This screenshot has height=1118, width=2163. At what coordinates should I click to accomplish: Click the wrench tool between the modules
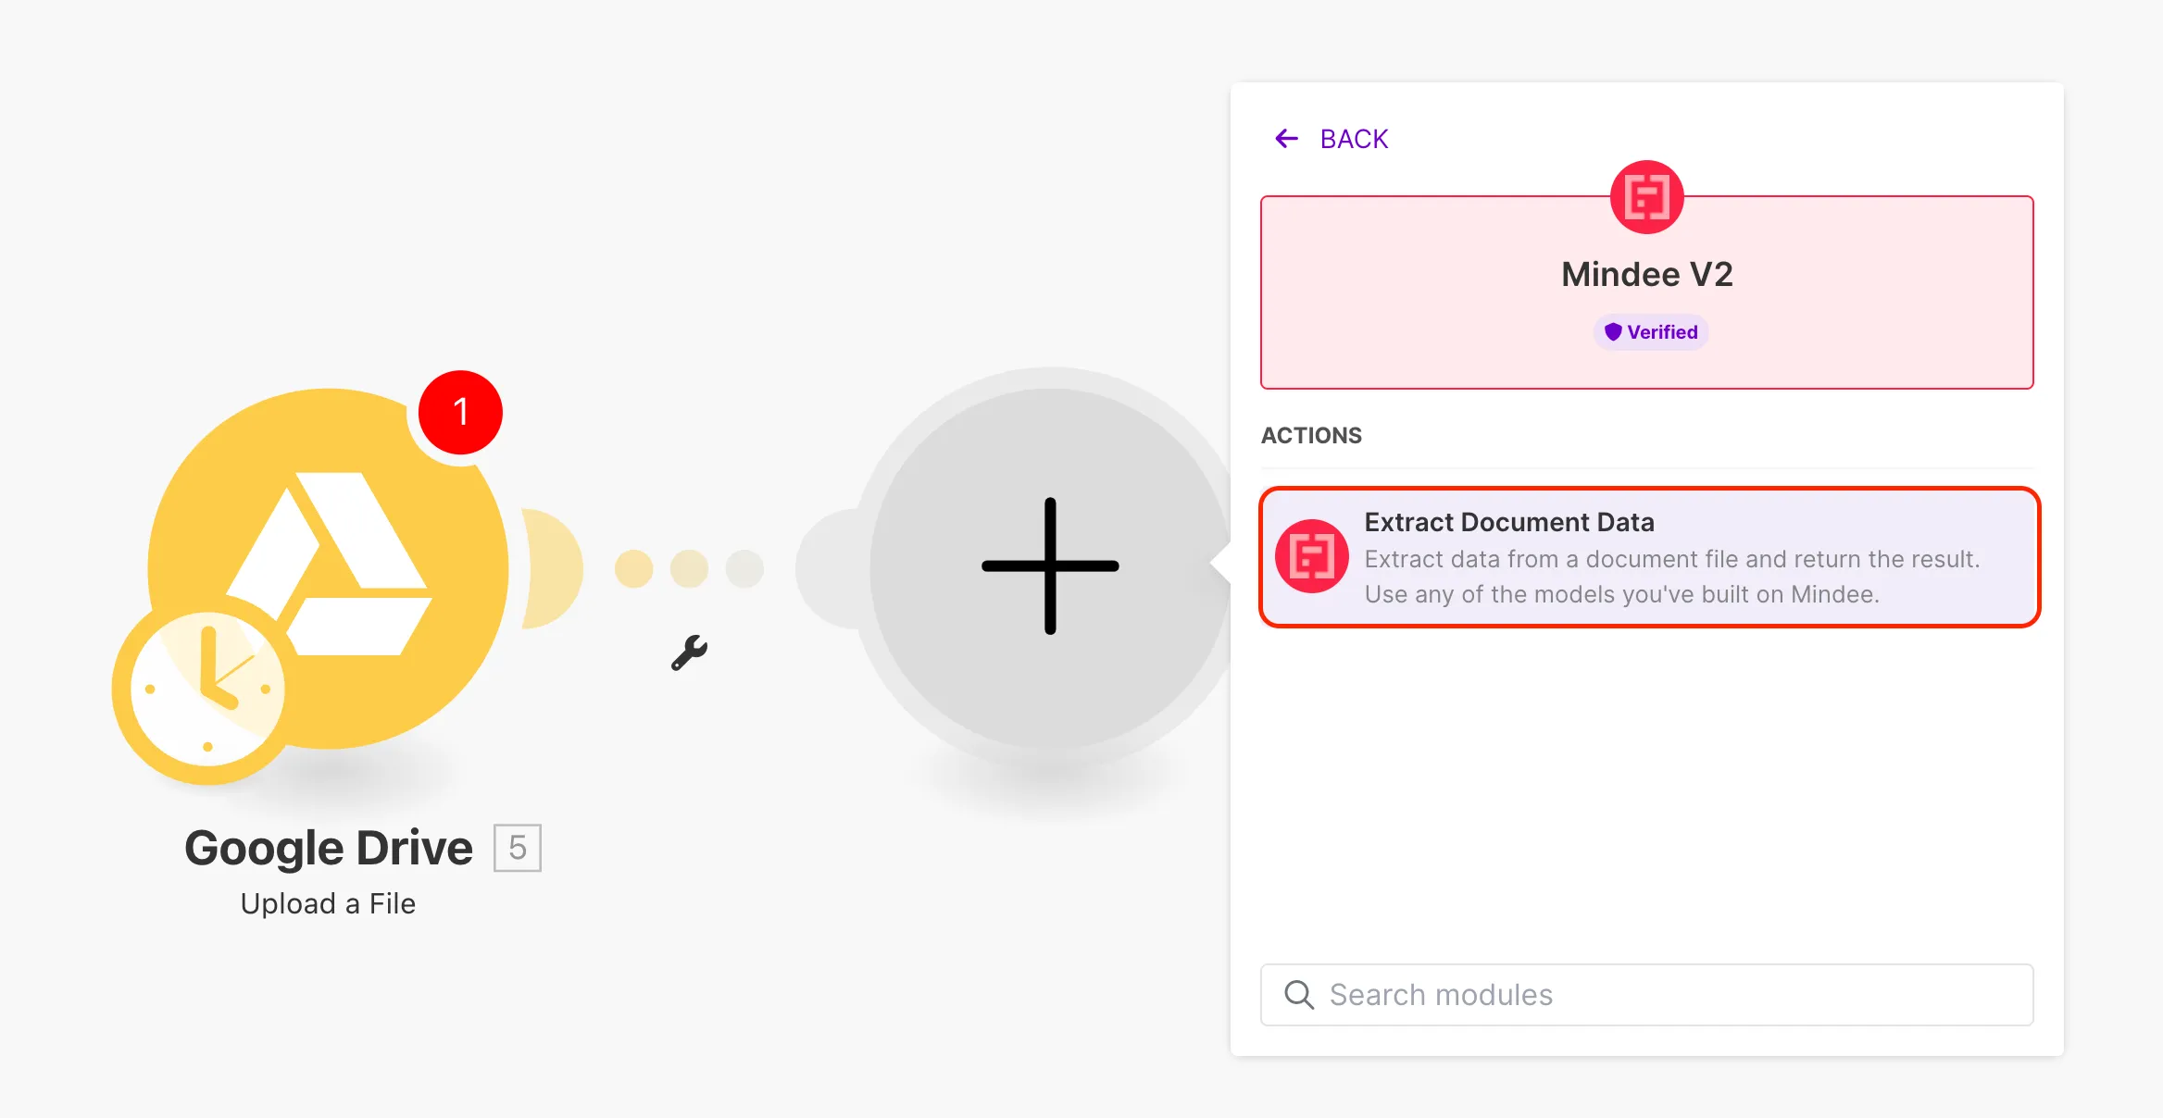pyautogui.click(x=689, y=651)
